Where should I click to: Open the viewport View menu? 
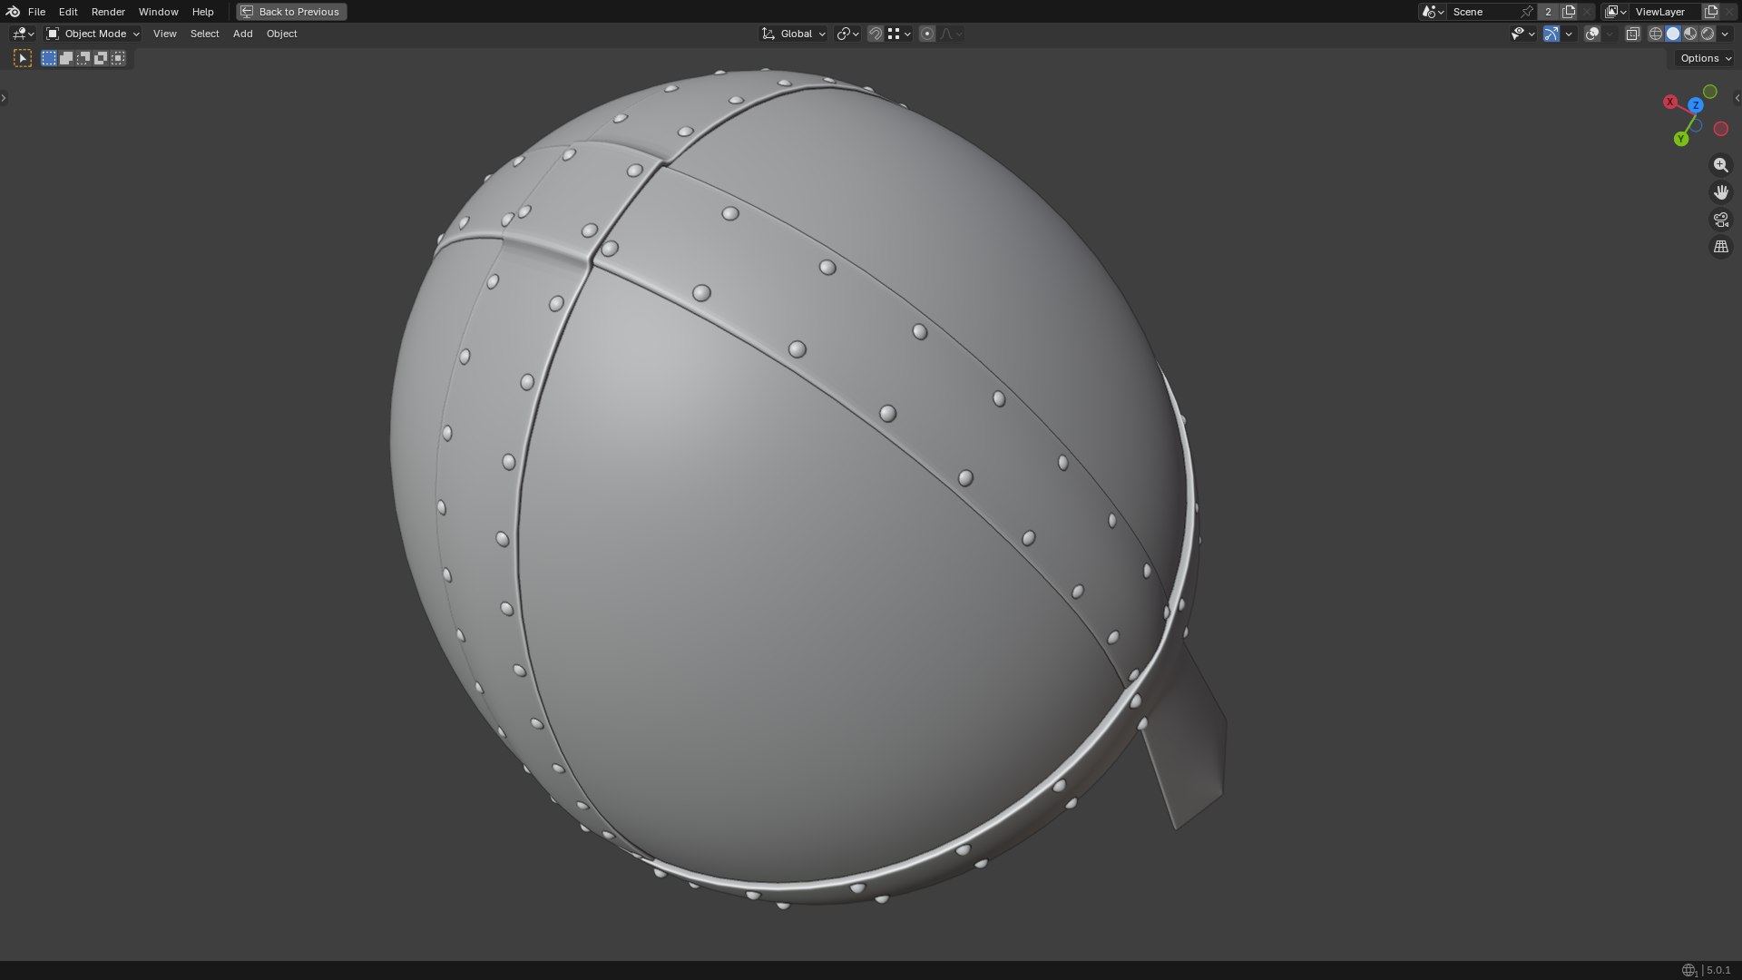tap(165, 34)
